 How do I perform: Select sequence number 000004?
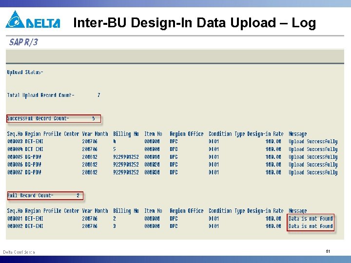[15, 149]
